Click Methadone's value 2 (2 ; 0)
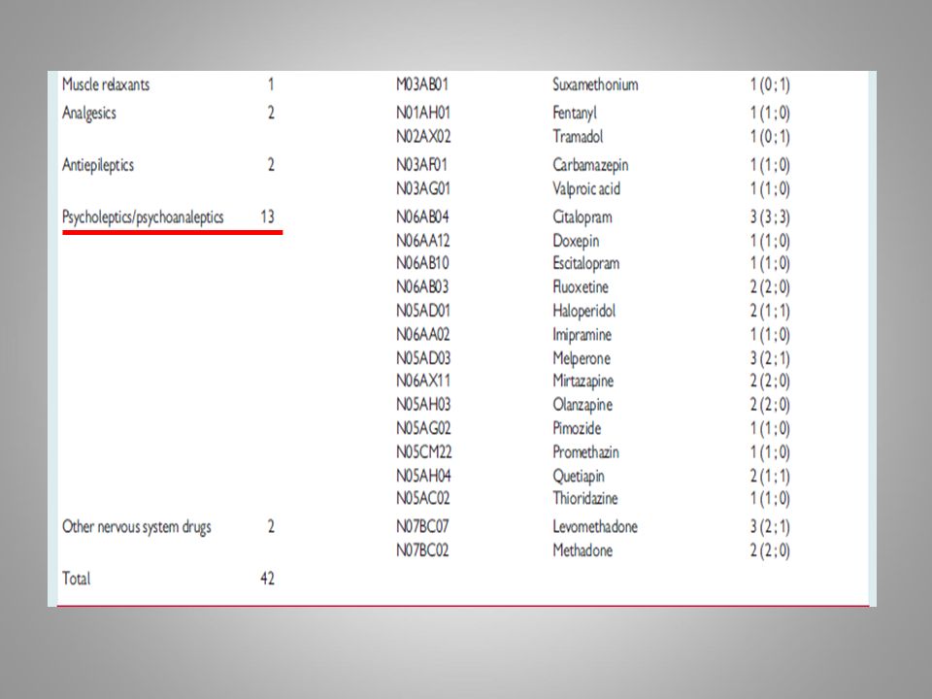Viewport: 932px width, 699px height. pyautogui.click(x=770, y=551)
